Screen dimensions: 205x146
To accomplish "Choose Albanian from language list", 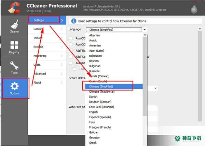I will [114, 35].
